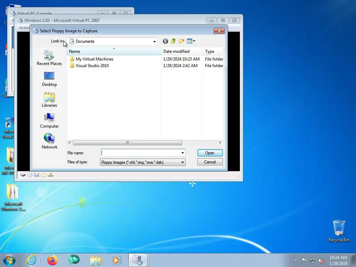
Task: Go back to last folder visited
Action: point(165,41)
